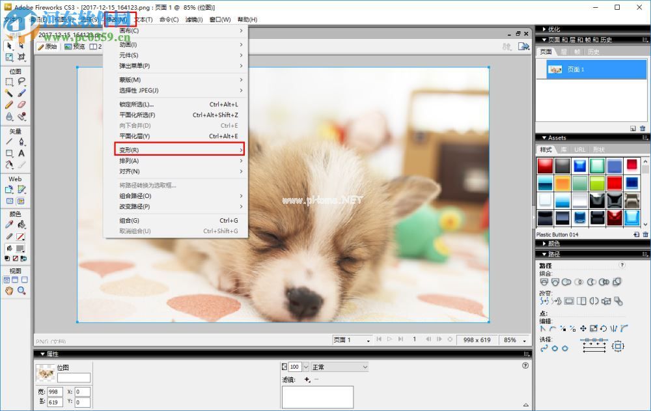The width and height of the screenshot is (651, 411).
Task: Click the new page icon in the pages panel
Action: point(632,128)
